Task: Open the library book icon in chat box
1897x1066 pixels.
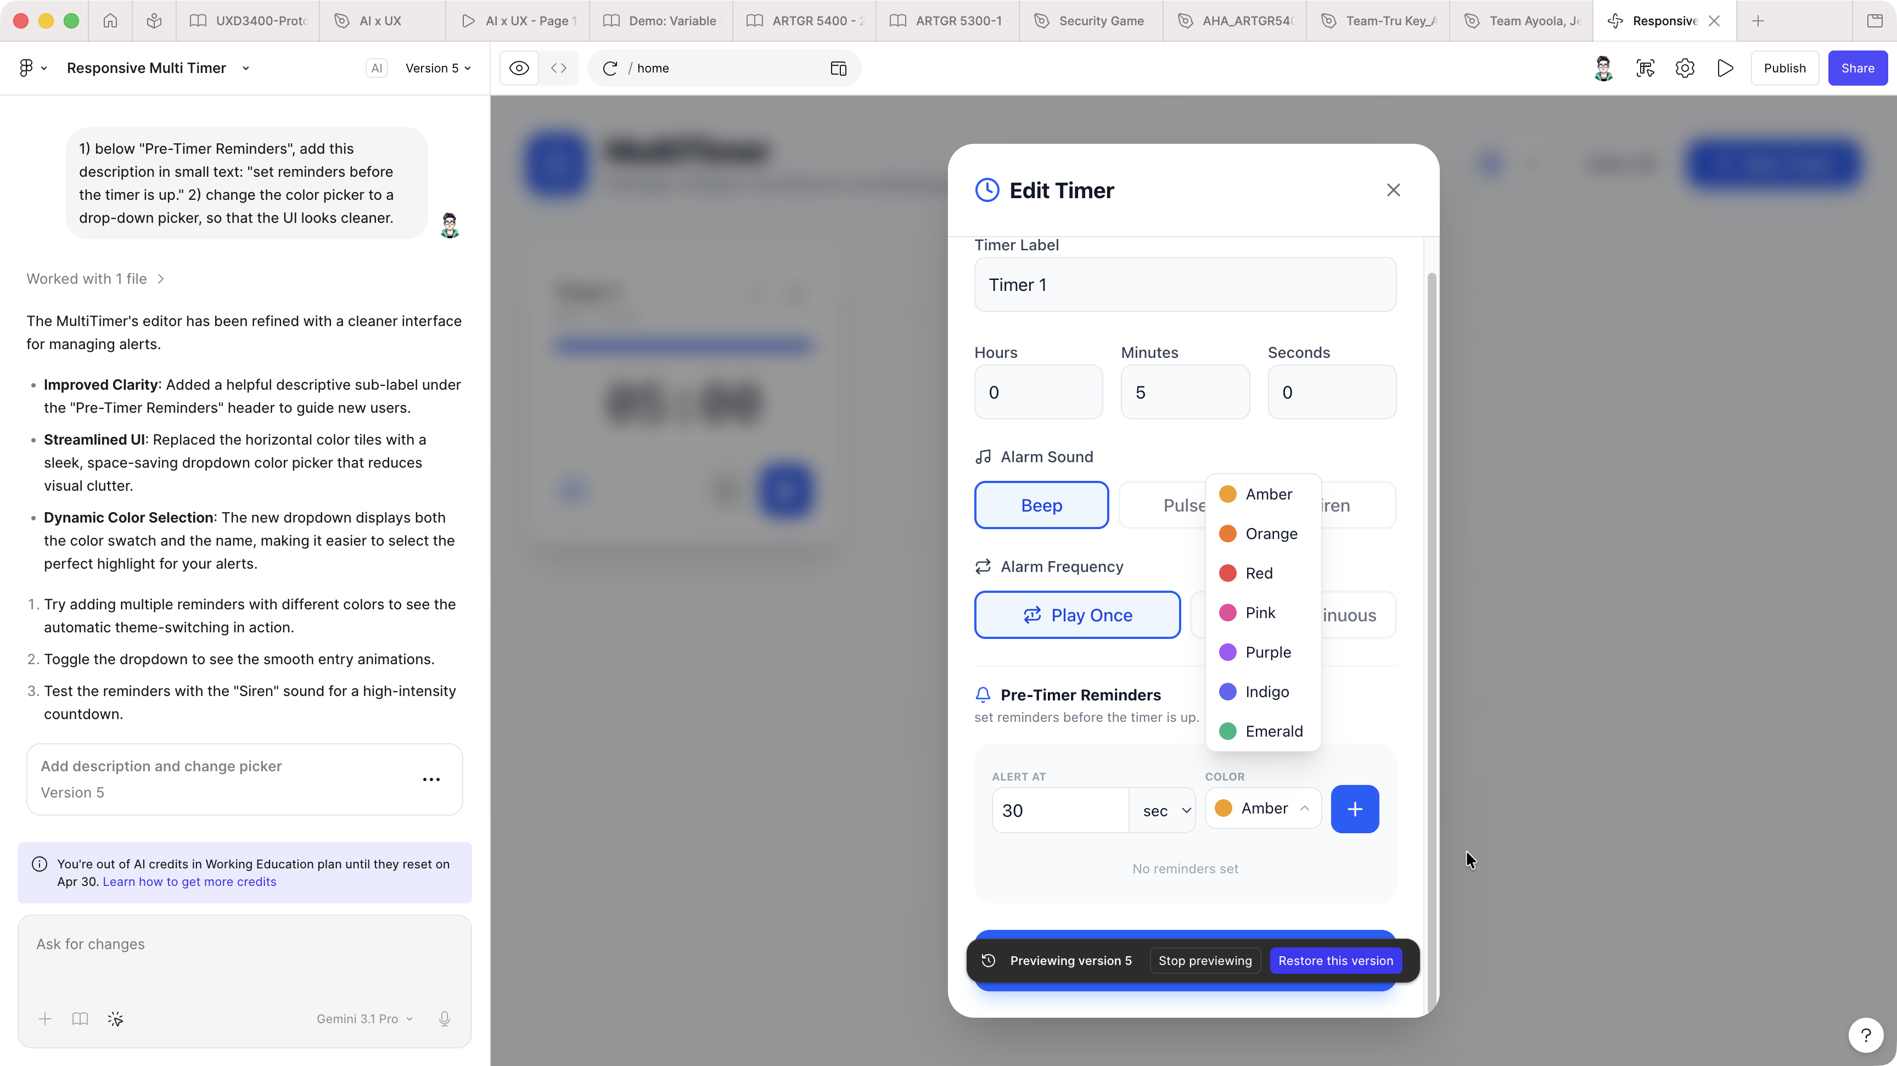Action: coord(80,1019)
